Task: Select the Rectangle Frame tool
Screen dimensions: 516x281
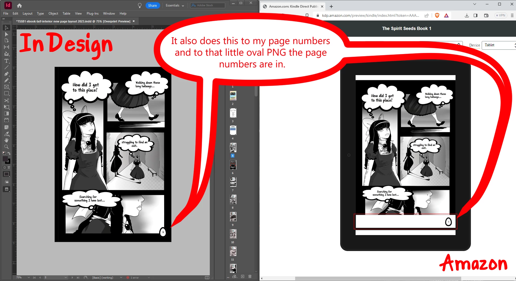Action: click(6, 87)
